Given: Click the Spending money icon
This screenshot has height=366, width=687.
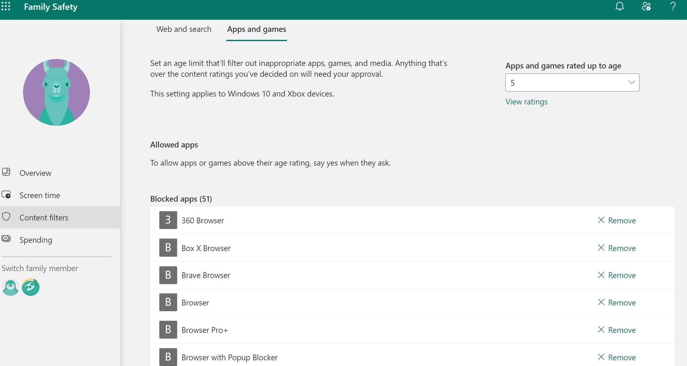Looking at the screenshot, I should [x=6, y=239].
